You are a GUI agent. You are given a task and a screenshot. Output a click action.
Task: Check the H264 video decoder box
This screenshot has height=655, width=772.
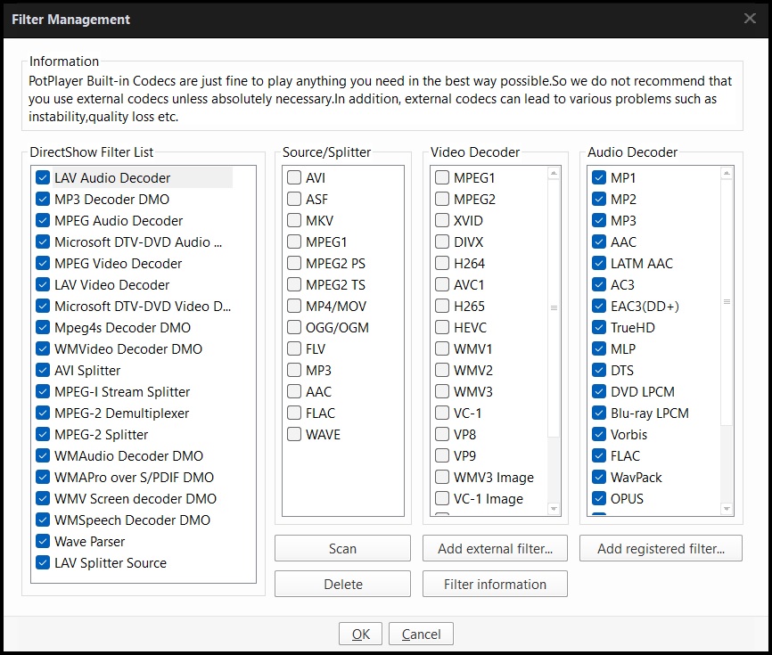click(442, 264)
